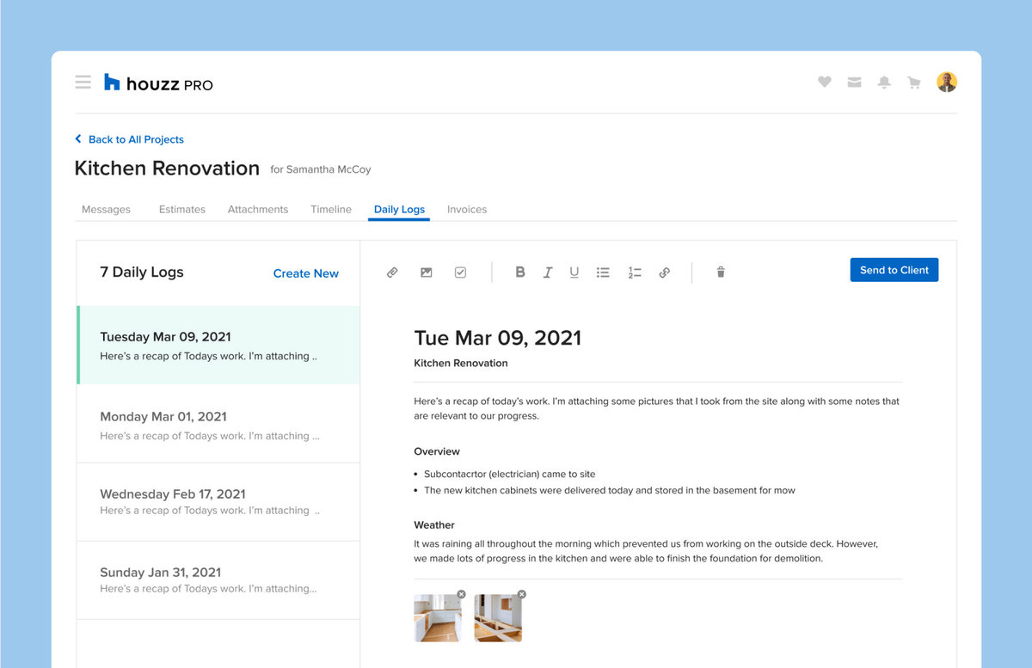Delete this daily log via trash icon
The height and width of the screenshot is (668, 1032).
pos(720,272)
